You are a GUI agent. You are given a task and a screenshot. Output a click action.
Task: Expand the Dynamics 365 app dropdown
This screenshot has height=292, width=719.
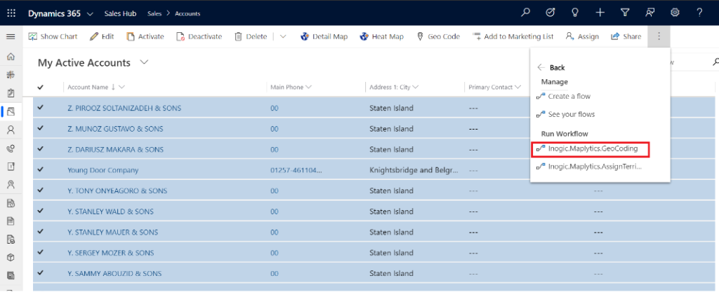click(91, 14)
